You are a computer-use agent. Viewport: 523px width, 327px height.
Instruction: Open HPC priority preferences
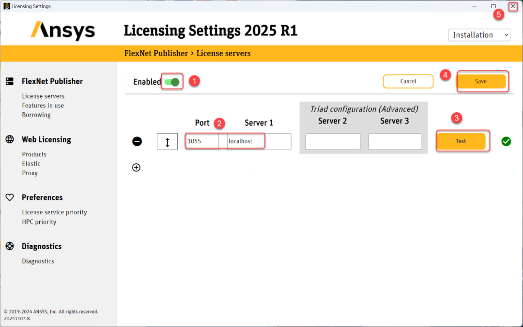point(39,222)
